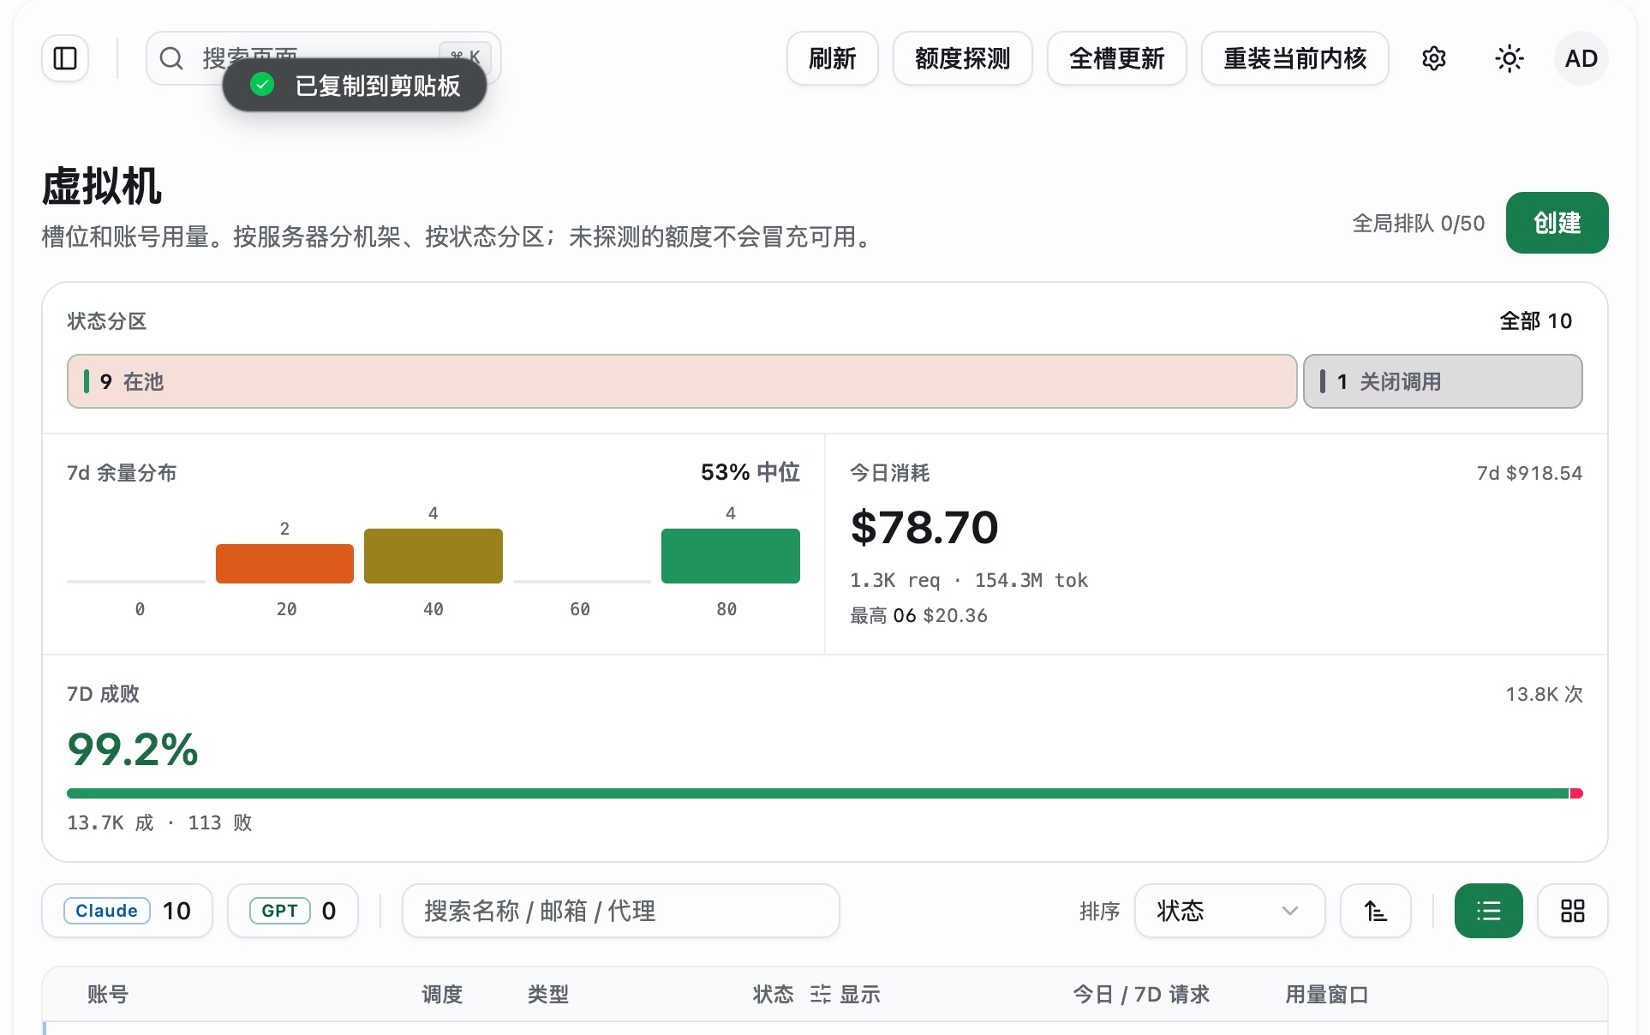The image size is (1650, 1035).
Task: Click the 今日 / 7D 请求 column header
Action: click(1141, 994)
